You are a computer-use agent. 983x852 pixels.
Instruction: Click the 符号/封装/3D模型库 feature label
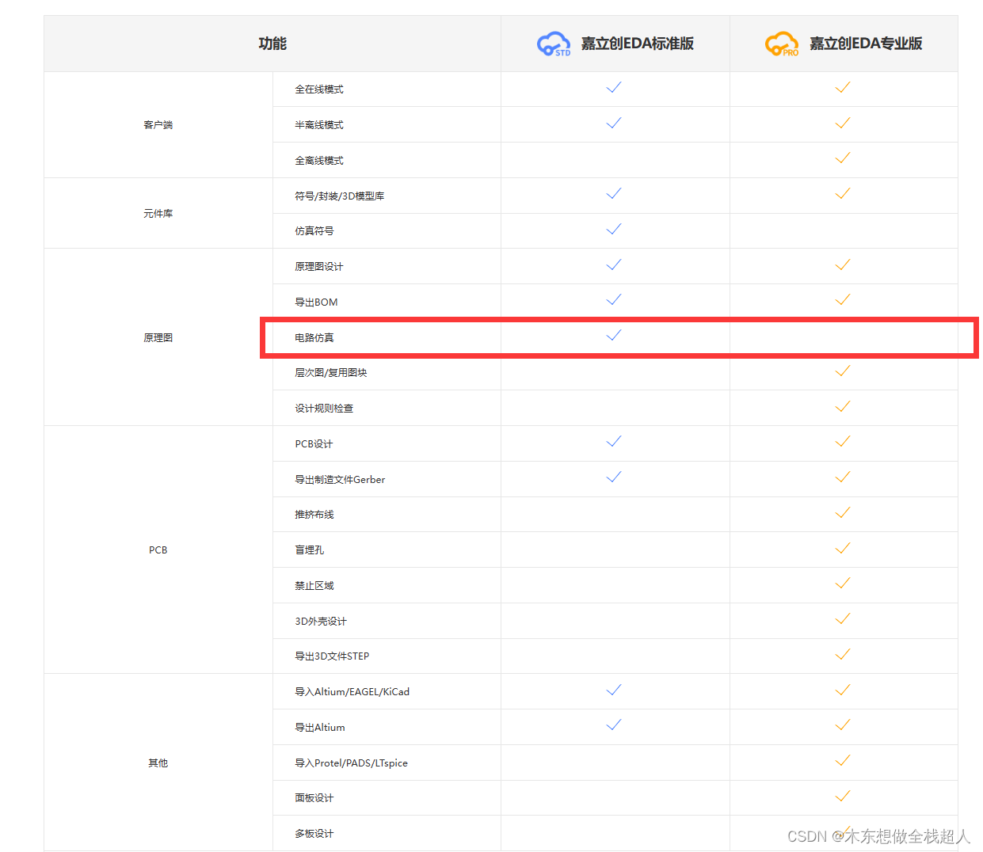click(340, 196)
